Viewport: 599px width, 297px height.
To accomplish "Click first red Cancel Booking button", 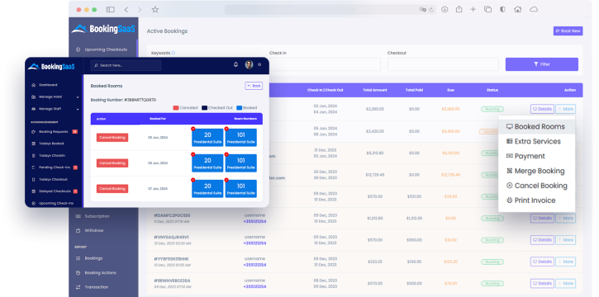I will point(112,137).
